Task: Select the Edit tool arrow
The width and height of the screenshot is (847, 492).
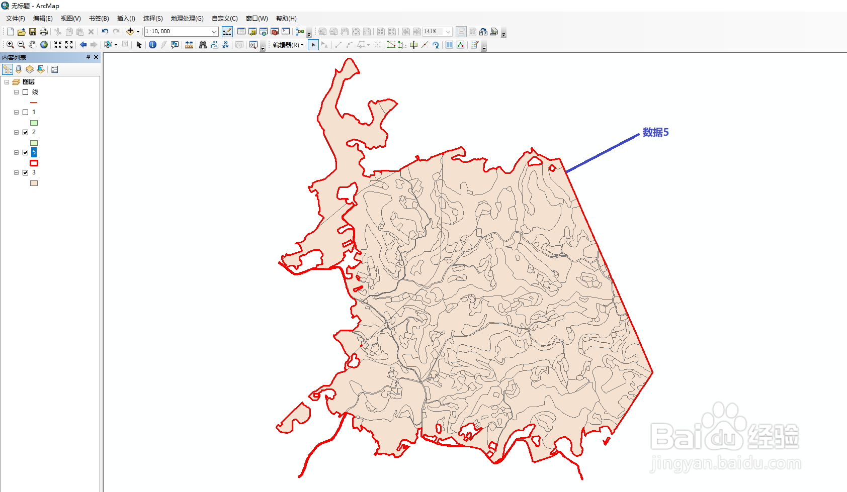Action: pos(313,45)
